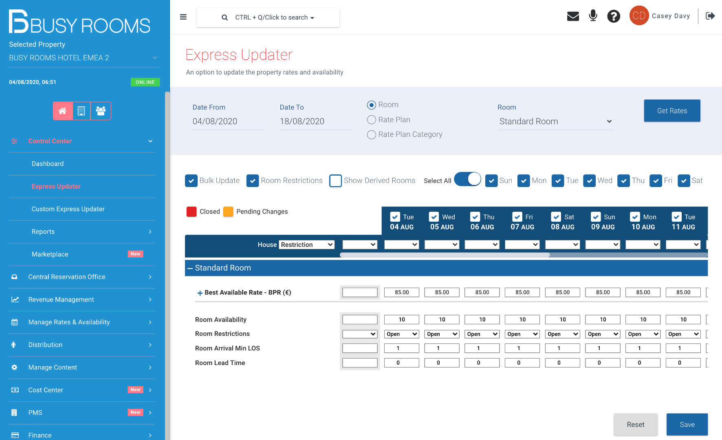
Task: Open Room Restrictions dropdown for 04 AUG
Action: [401, 334]
